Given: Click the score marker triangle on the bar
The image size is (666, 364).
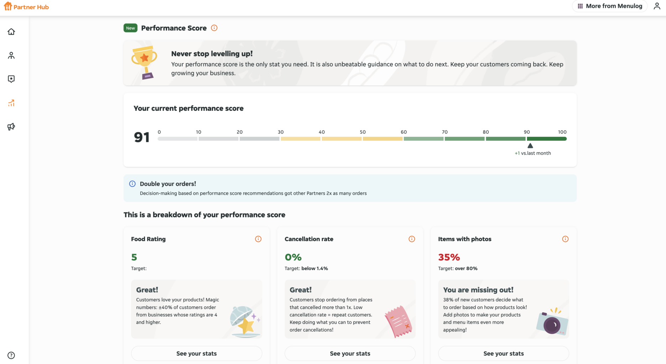Looking at the screenshot, I should 530,146.
